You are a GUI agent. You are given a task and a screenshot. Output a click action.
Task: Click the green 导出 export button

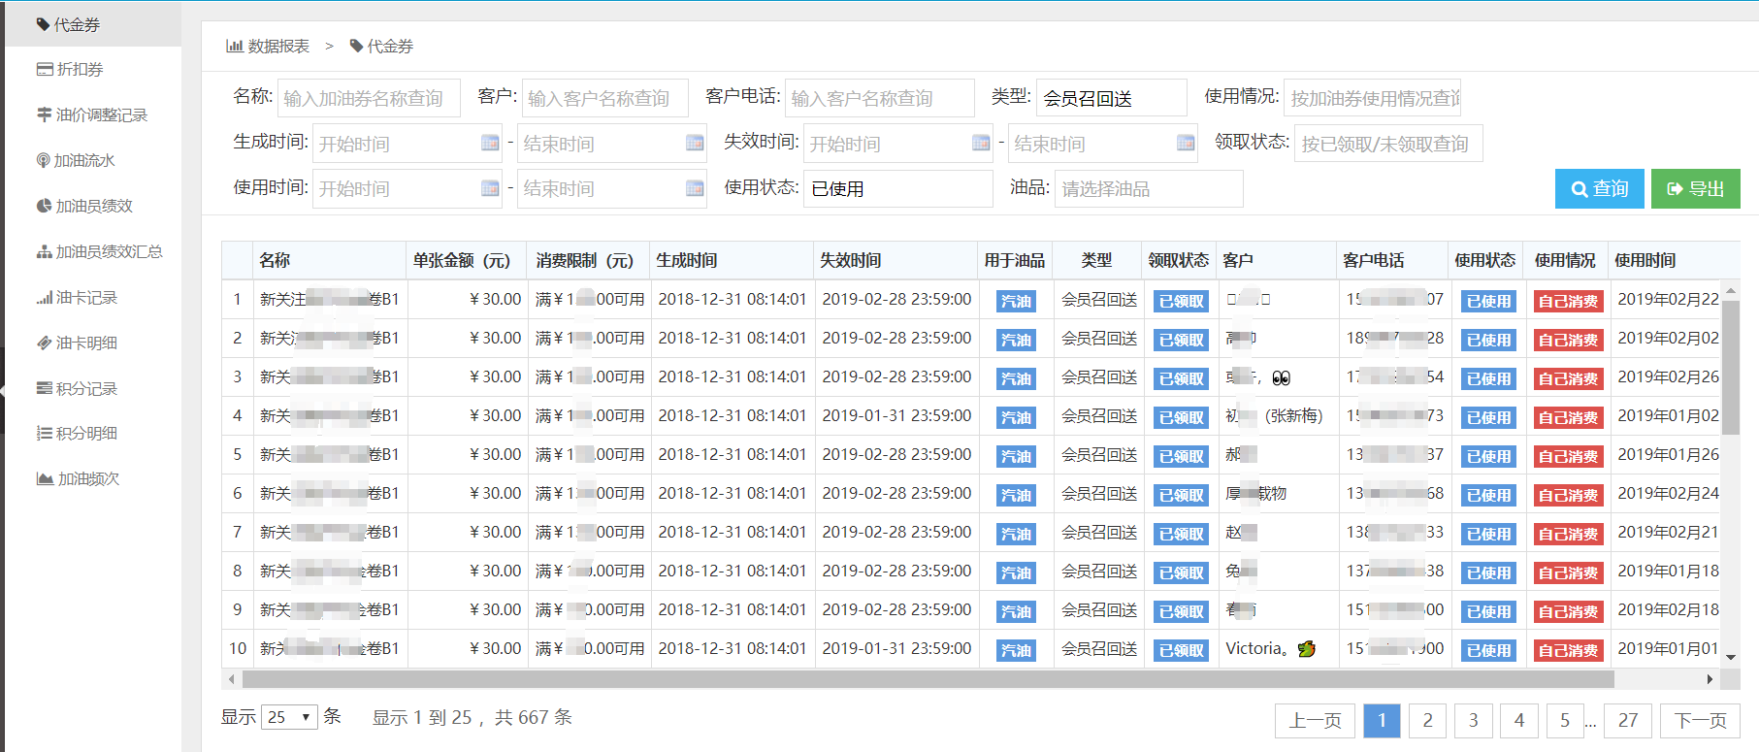(1695, 188)
